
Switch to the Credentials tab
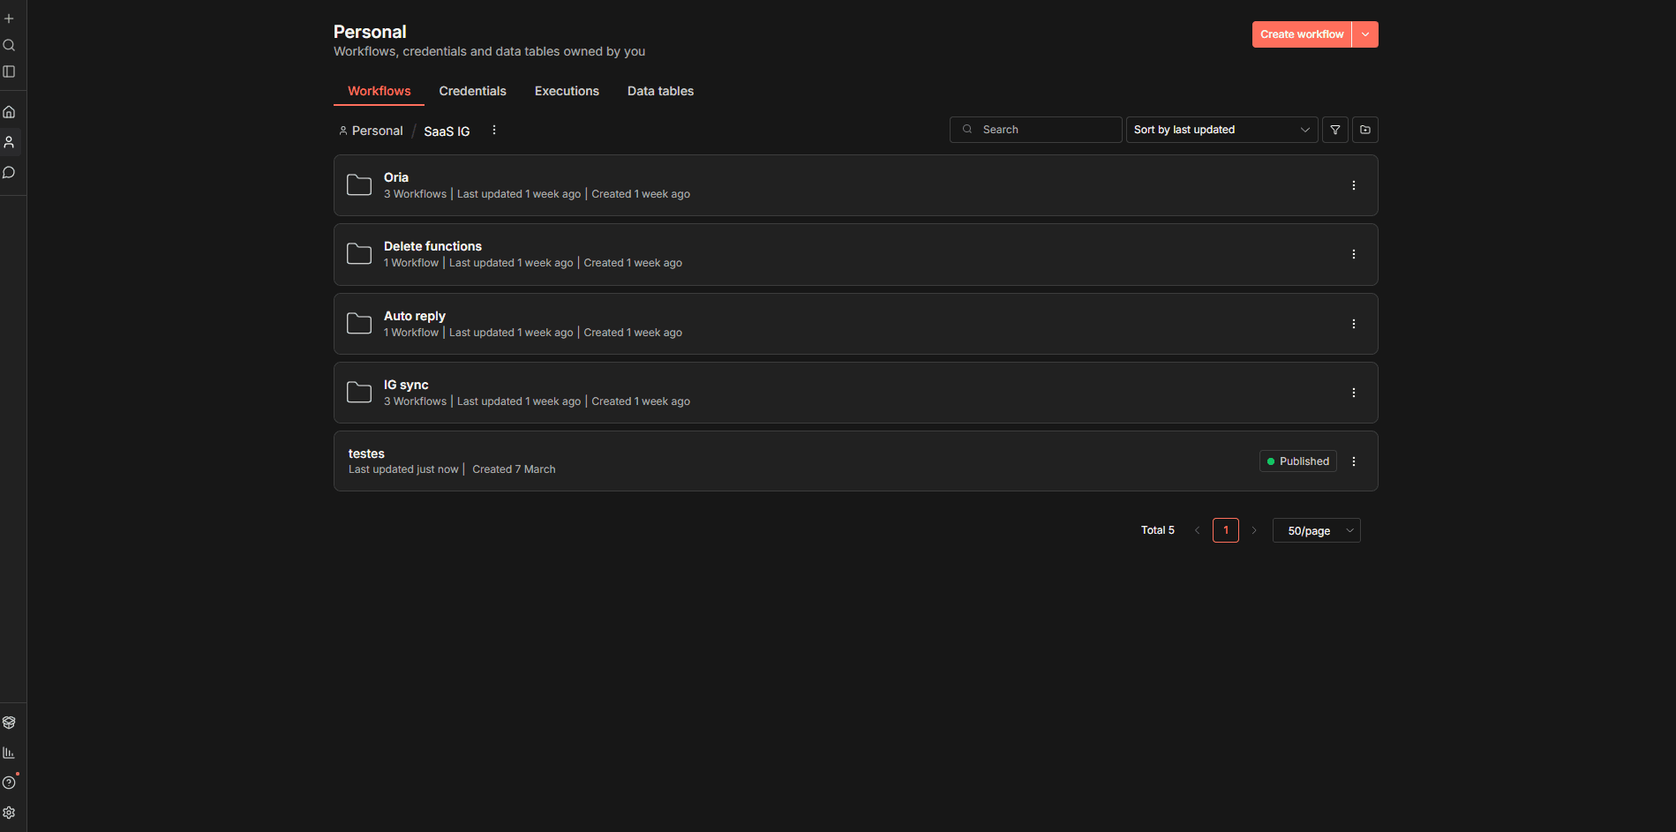472,91
